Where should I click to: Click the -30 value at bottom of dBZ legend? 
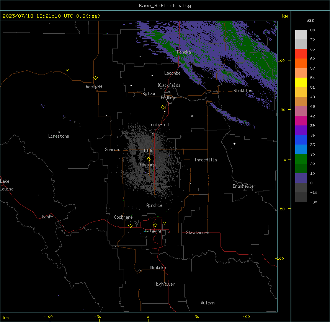point(314,202)
